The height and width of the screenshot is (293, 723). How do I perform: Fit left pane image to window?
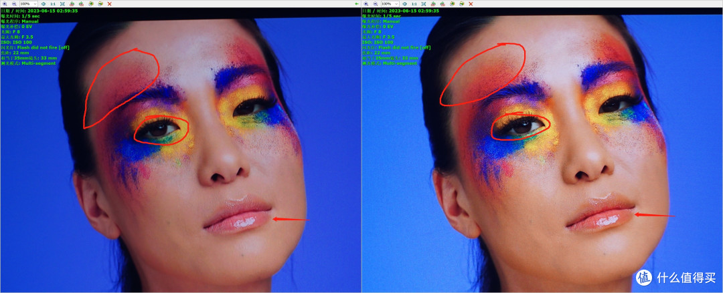tap(62, 4)
